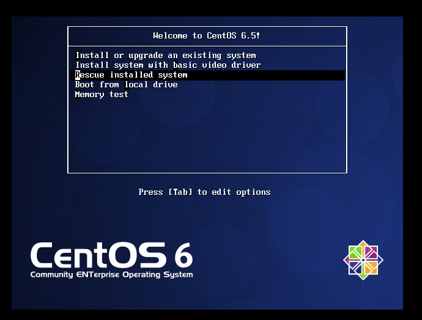This screenshot has width=422, height=320.
Task: Click 'Welcome to CentOS 6.5!' title text
Action: point(207,36)
